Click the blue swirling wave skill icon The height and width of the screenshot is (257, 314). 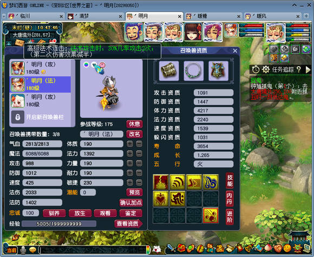[211, 182]
